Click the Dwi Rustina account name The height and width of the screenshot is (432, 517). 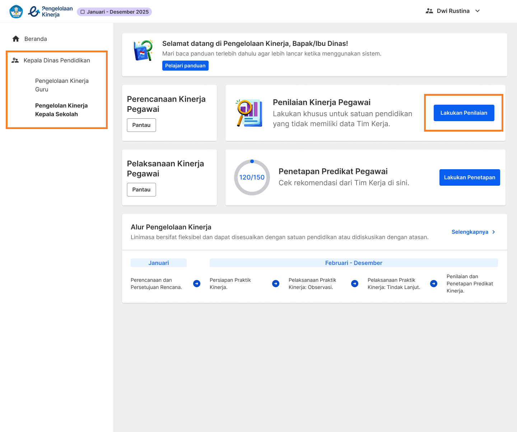[x=453, y=11]
